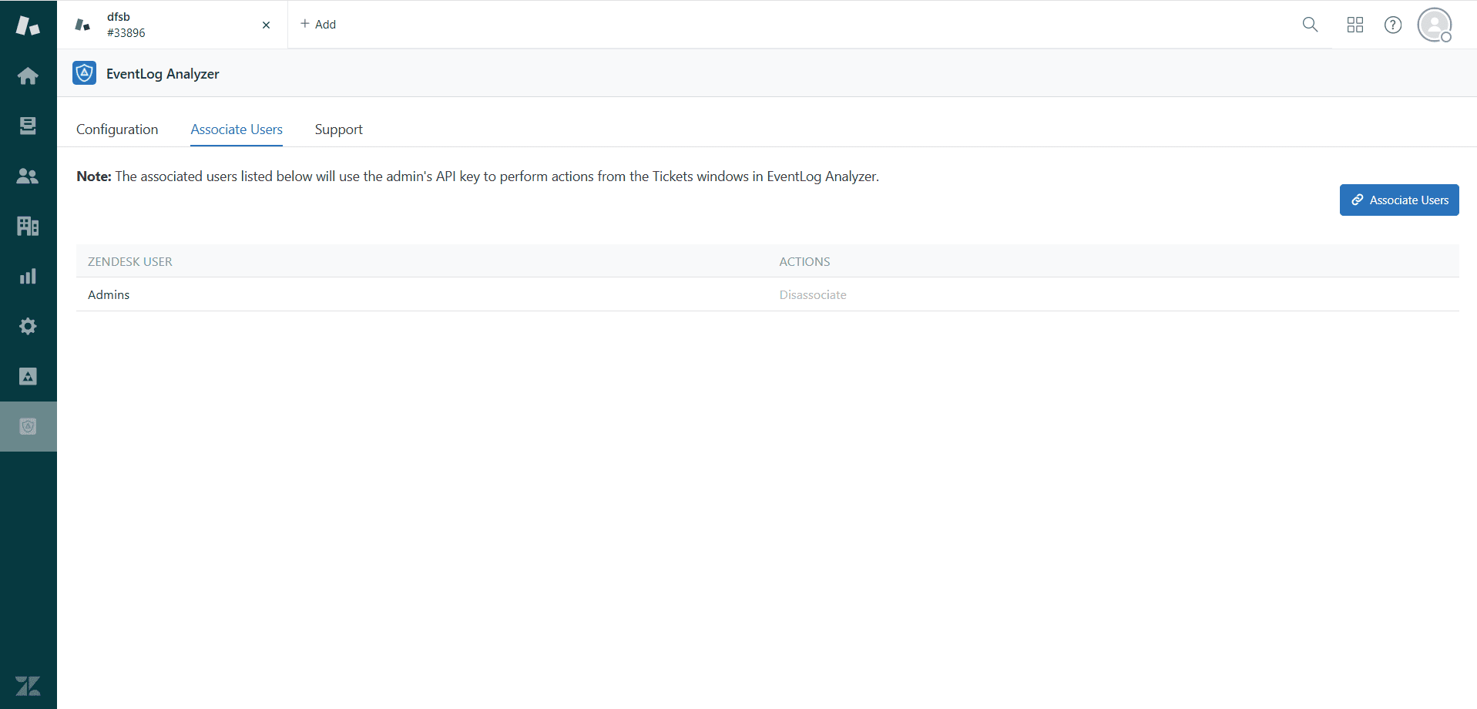Open the profile avatar menu
1477x709 pixels.
point(1434,24)
